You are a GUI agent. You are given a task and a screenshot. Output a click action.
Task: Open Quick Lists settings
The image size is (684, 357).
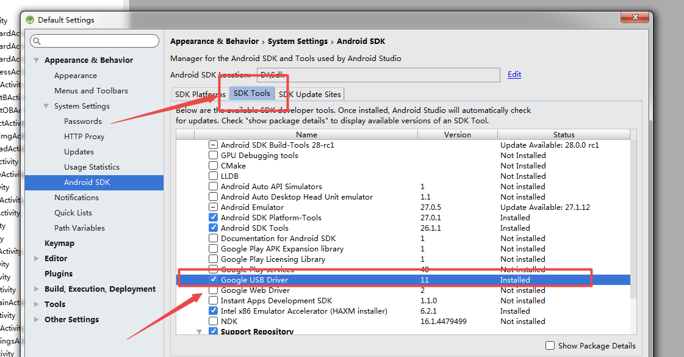[x=73, y=213]
